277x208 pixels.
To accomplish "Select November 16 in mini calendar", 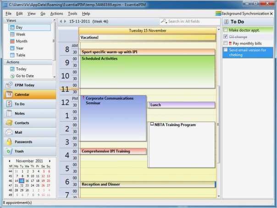I will coord(27,181).
